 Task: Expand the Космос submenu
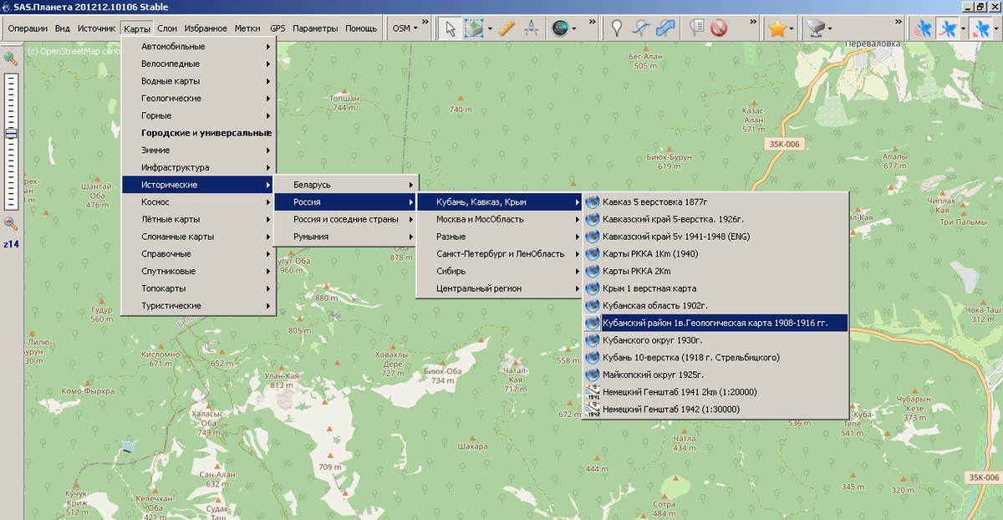[x=198, y=202]
